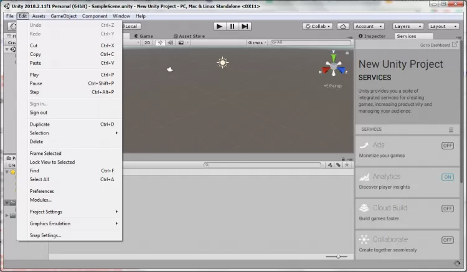
Task: Open external Dashboard link icon
Action: [x=455, y=45]
